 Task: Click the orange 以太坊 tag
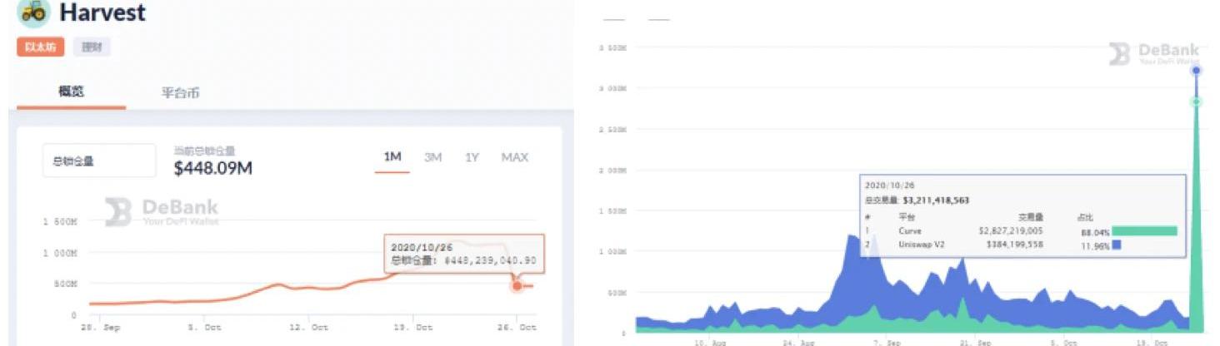pyautogui.click(x=40, y=47)
